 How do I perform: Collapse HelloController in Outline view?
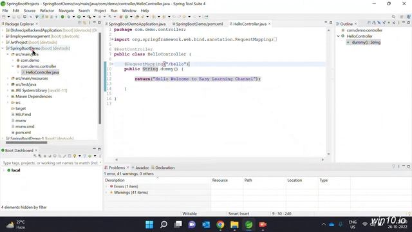click(x=339, y=36)
